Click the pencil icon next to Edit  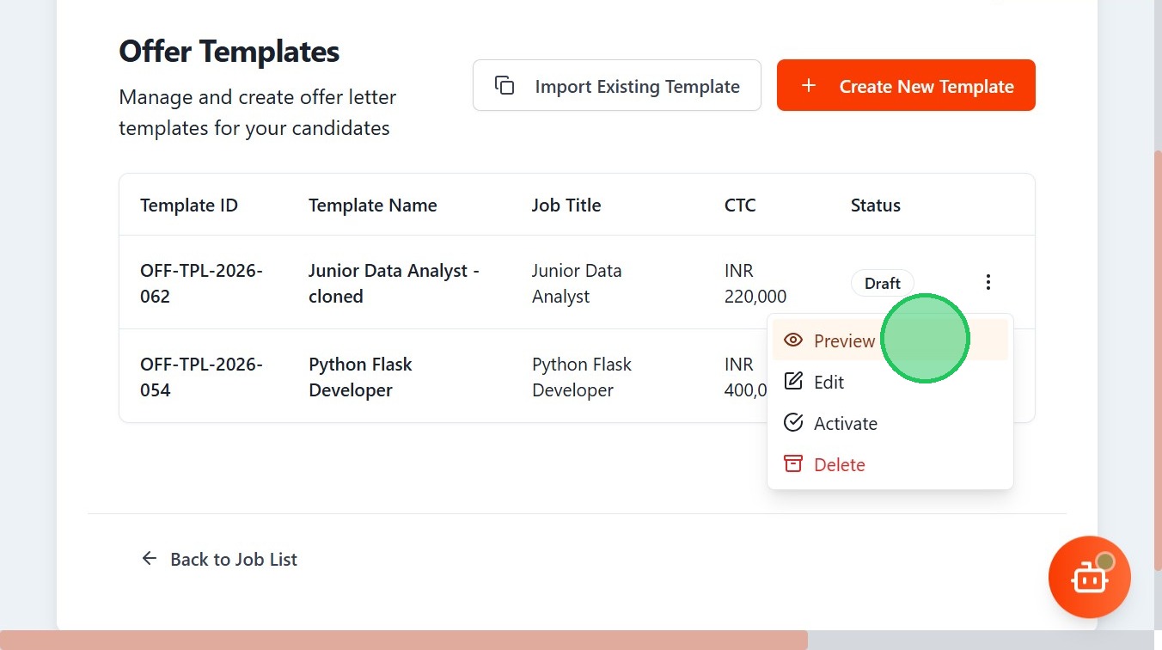coord(793,382)
